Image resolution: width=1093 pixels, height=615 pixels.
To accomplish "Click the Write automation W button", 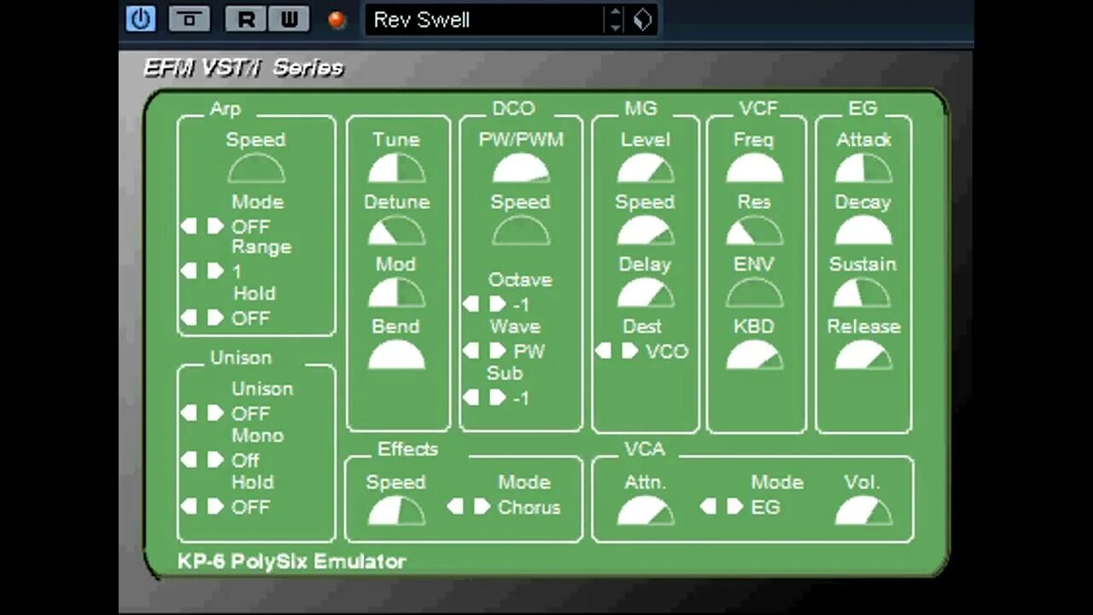I will tap(289, 19).
